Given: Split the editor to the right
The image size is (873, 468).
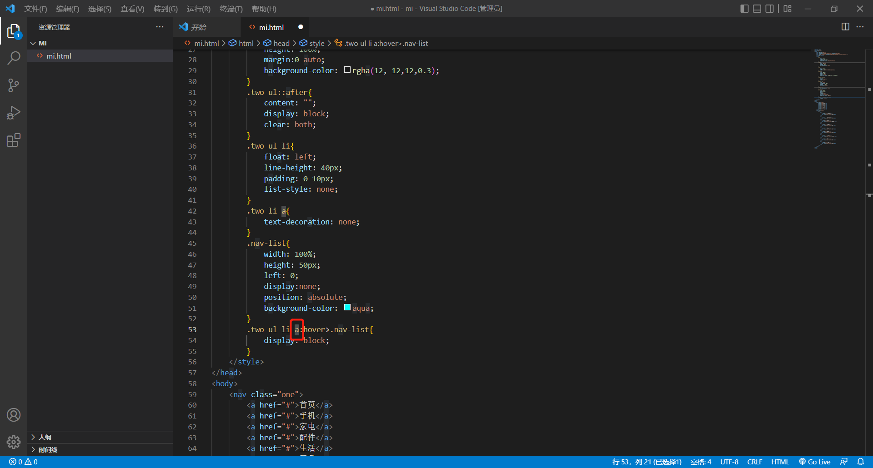Looking at the screenshot, I should tap(845, 27).
